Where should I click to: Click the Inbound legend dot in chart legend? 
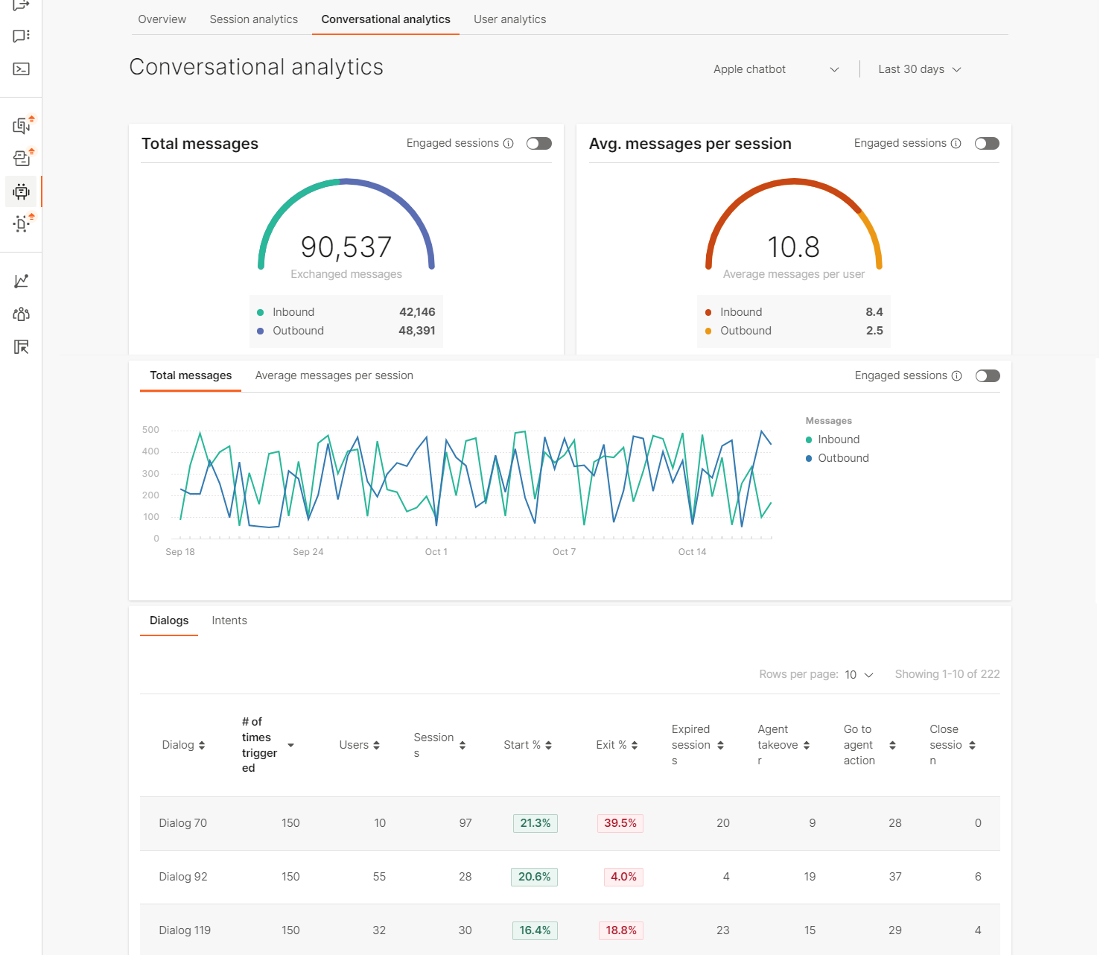pyautogui.click(x=809, y=440)
